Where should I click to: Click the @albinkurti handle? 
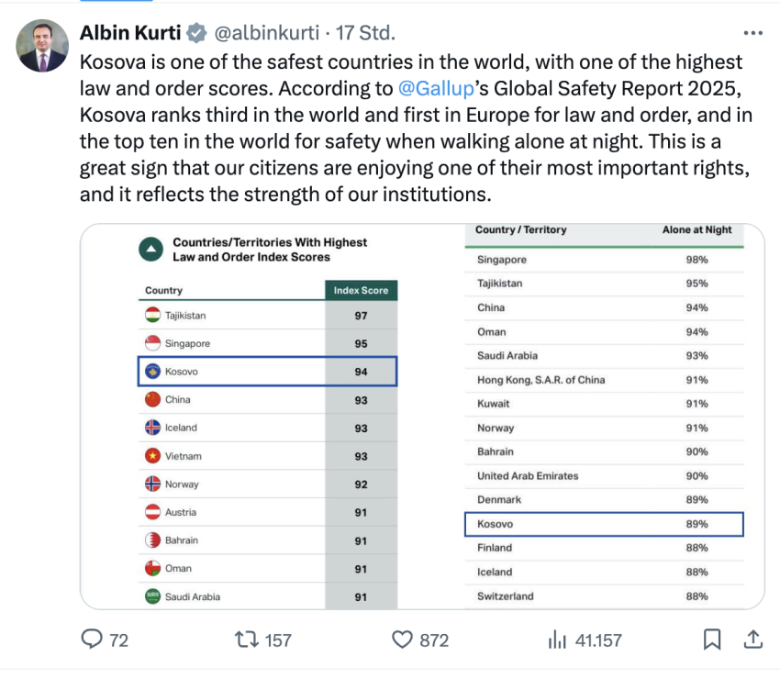point(266,34)
